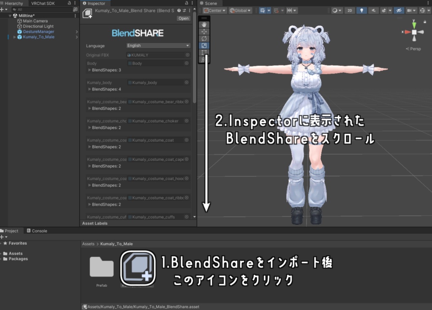Select the Scale tool in Scene

pos(204,46)
